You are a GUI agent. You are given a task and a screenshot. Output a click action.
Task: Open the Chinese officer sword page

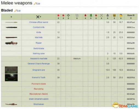pyautogui.click(x=39, y=22)
